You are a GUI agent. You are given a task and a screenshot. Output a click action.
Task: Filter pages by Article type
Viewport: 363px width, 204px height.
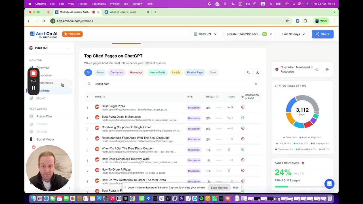[100, 73]
